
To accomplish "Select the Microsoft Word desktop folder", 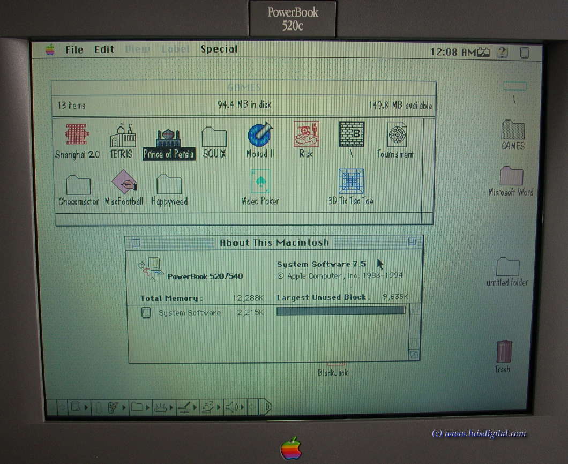I will pos(511,176).
